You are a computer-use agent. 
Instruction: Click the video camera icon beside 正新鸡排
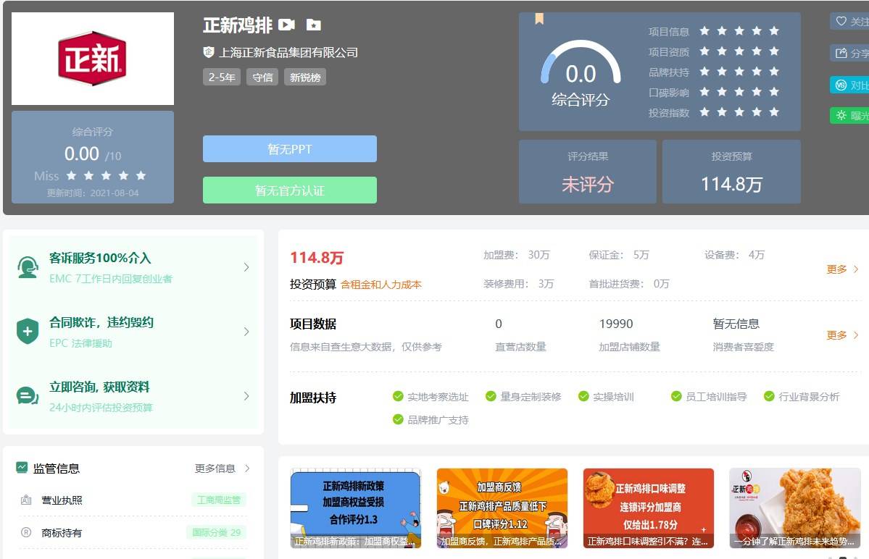tap(287, 25)
